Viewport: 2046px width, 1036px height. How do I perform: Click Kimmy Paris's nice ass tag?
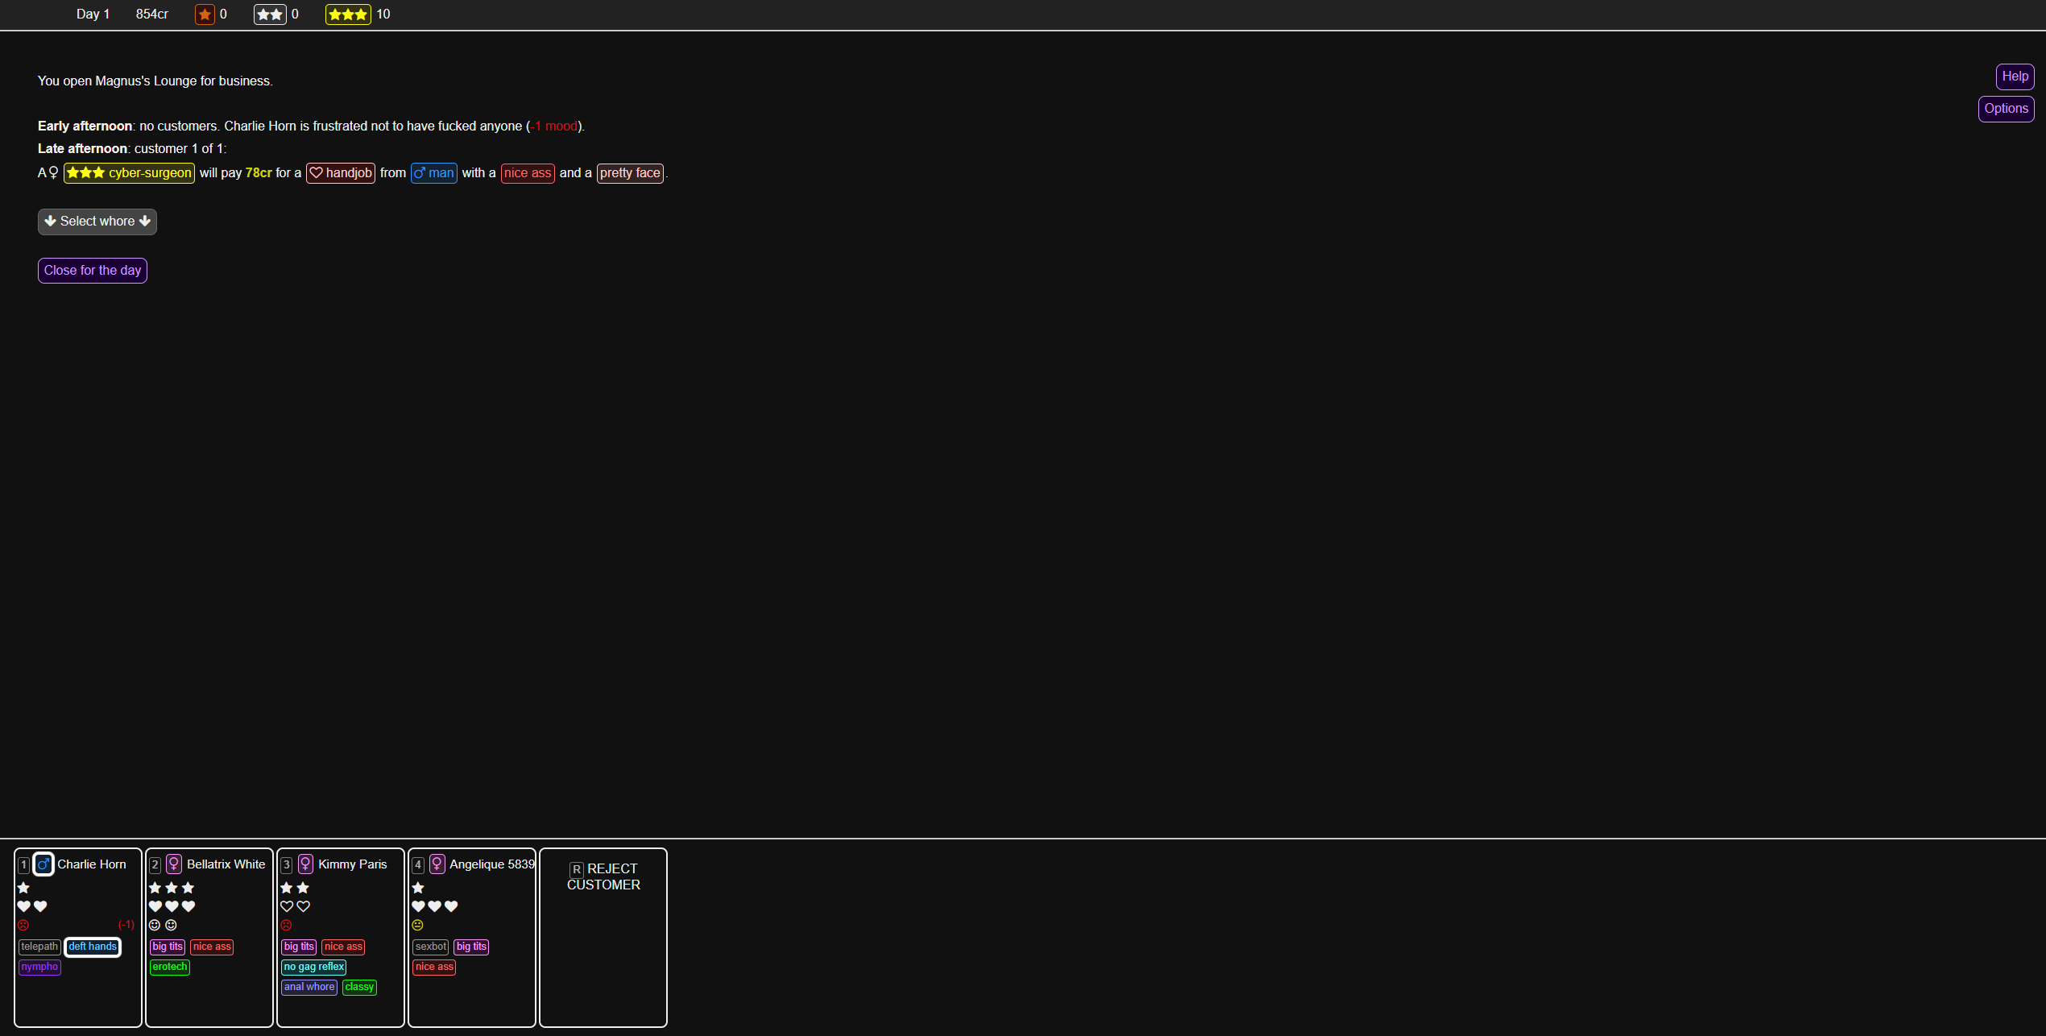pyautogui.click(x=343, y=947)
